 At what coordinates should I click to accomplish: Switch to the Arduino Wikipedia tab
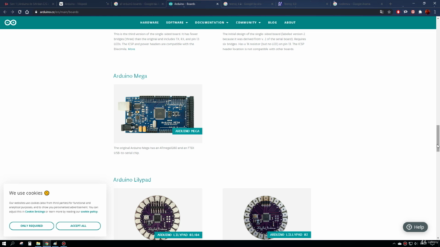click(84, 4)
